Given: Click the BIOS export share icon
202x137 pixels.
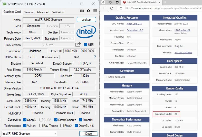Looking at the screenshot, I should tap(78, 44).
